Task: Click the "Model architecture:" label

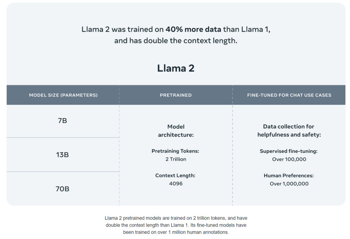Action: pyautogui.click(x=176, y=131)
